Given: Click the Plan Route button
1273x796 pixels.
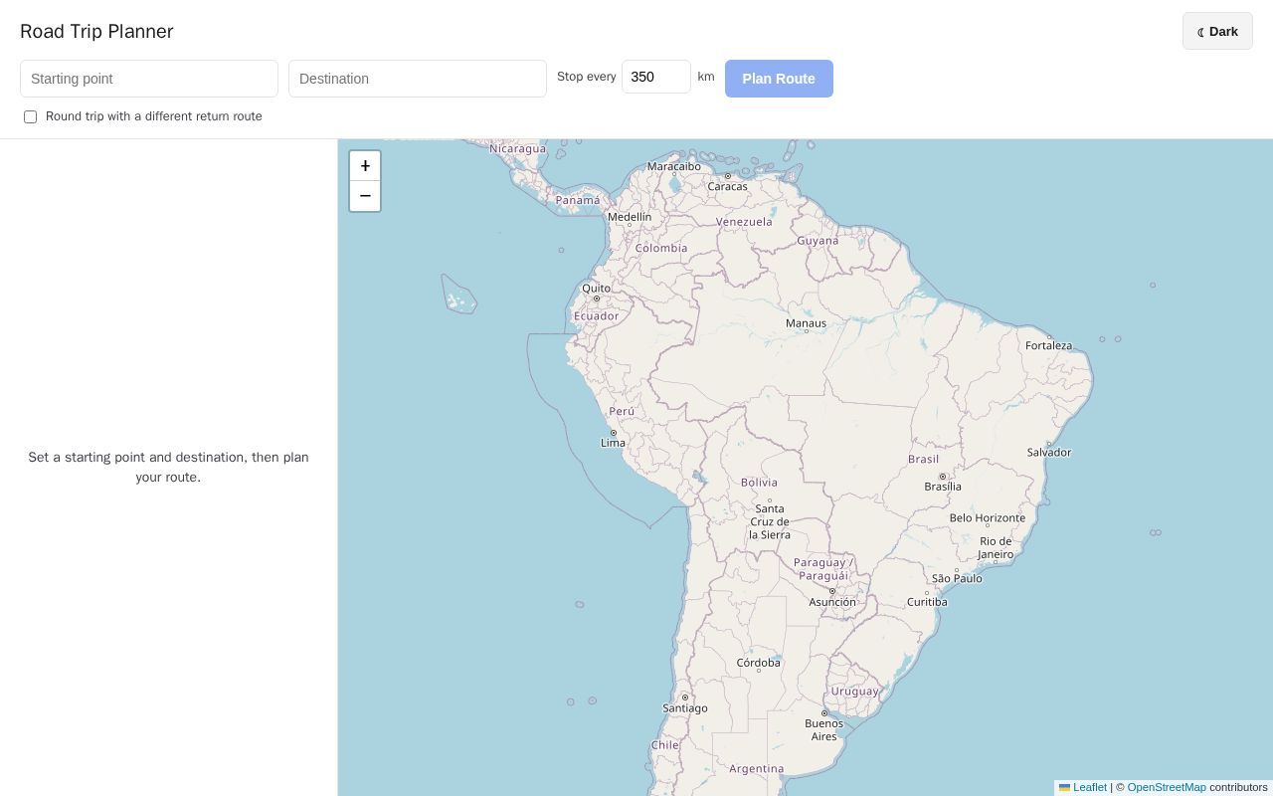Looking at the screenshot, I should (x=779, y=79).
